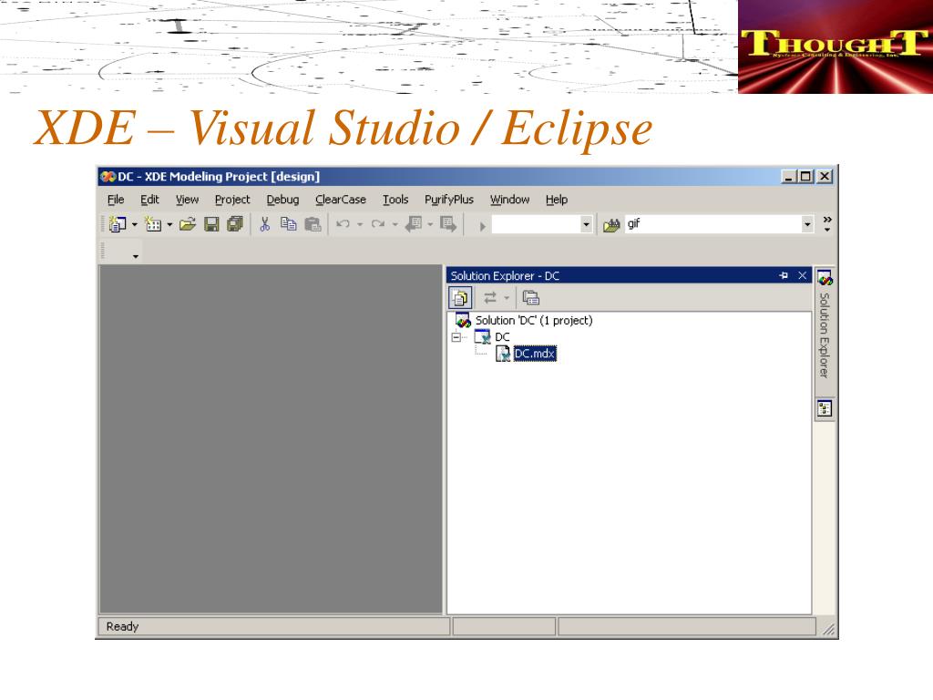Click the DC.mdx model file icon

[503, 354]
